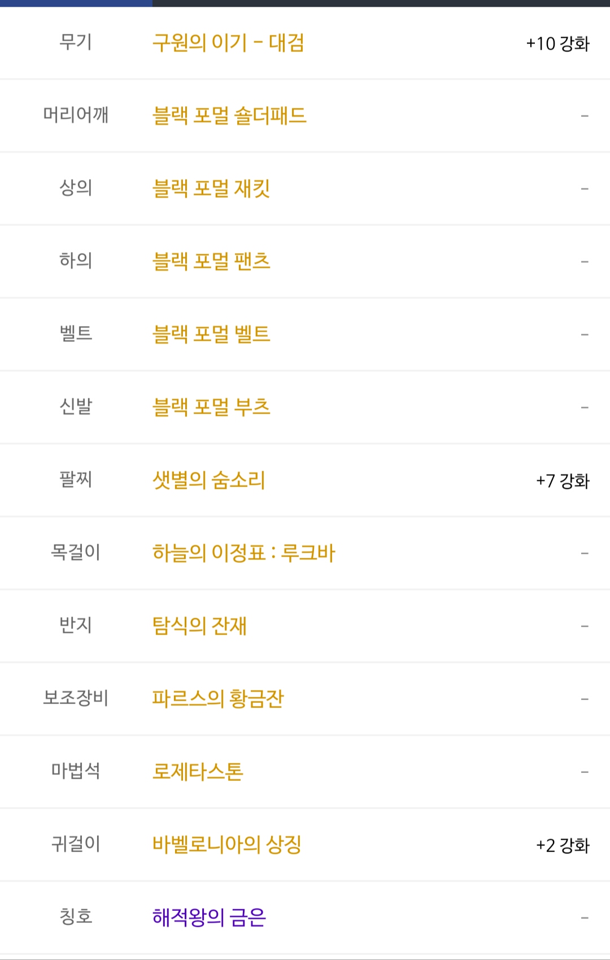This screenshot has width=610, height=960.
Task: Open 블랙 포멀 벨트 item details
Action: (211, 335)
